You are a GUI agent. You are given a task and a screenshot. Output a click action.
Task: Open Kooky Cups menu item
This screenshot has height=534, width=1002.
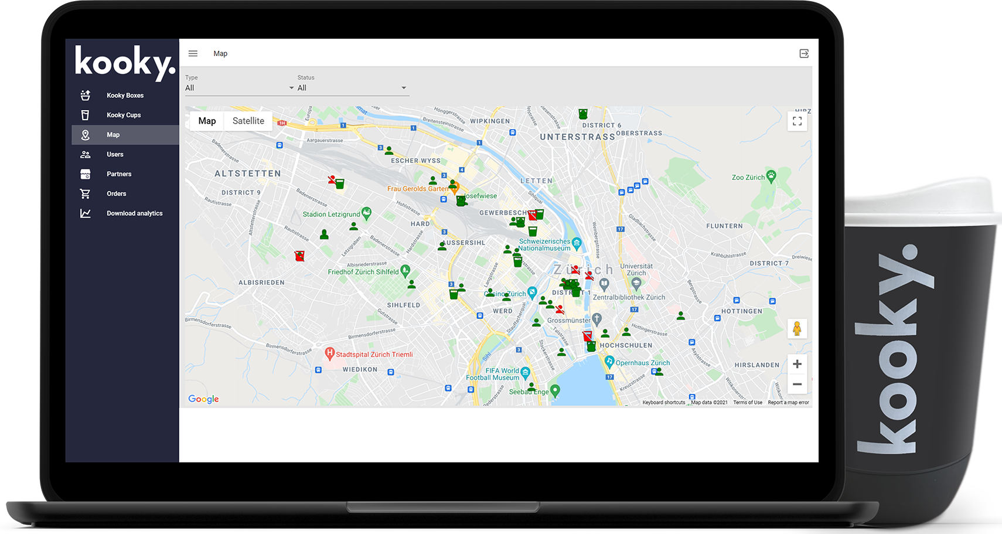tap(125, 115)
